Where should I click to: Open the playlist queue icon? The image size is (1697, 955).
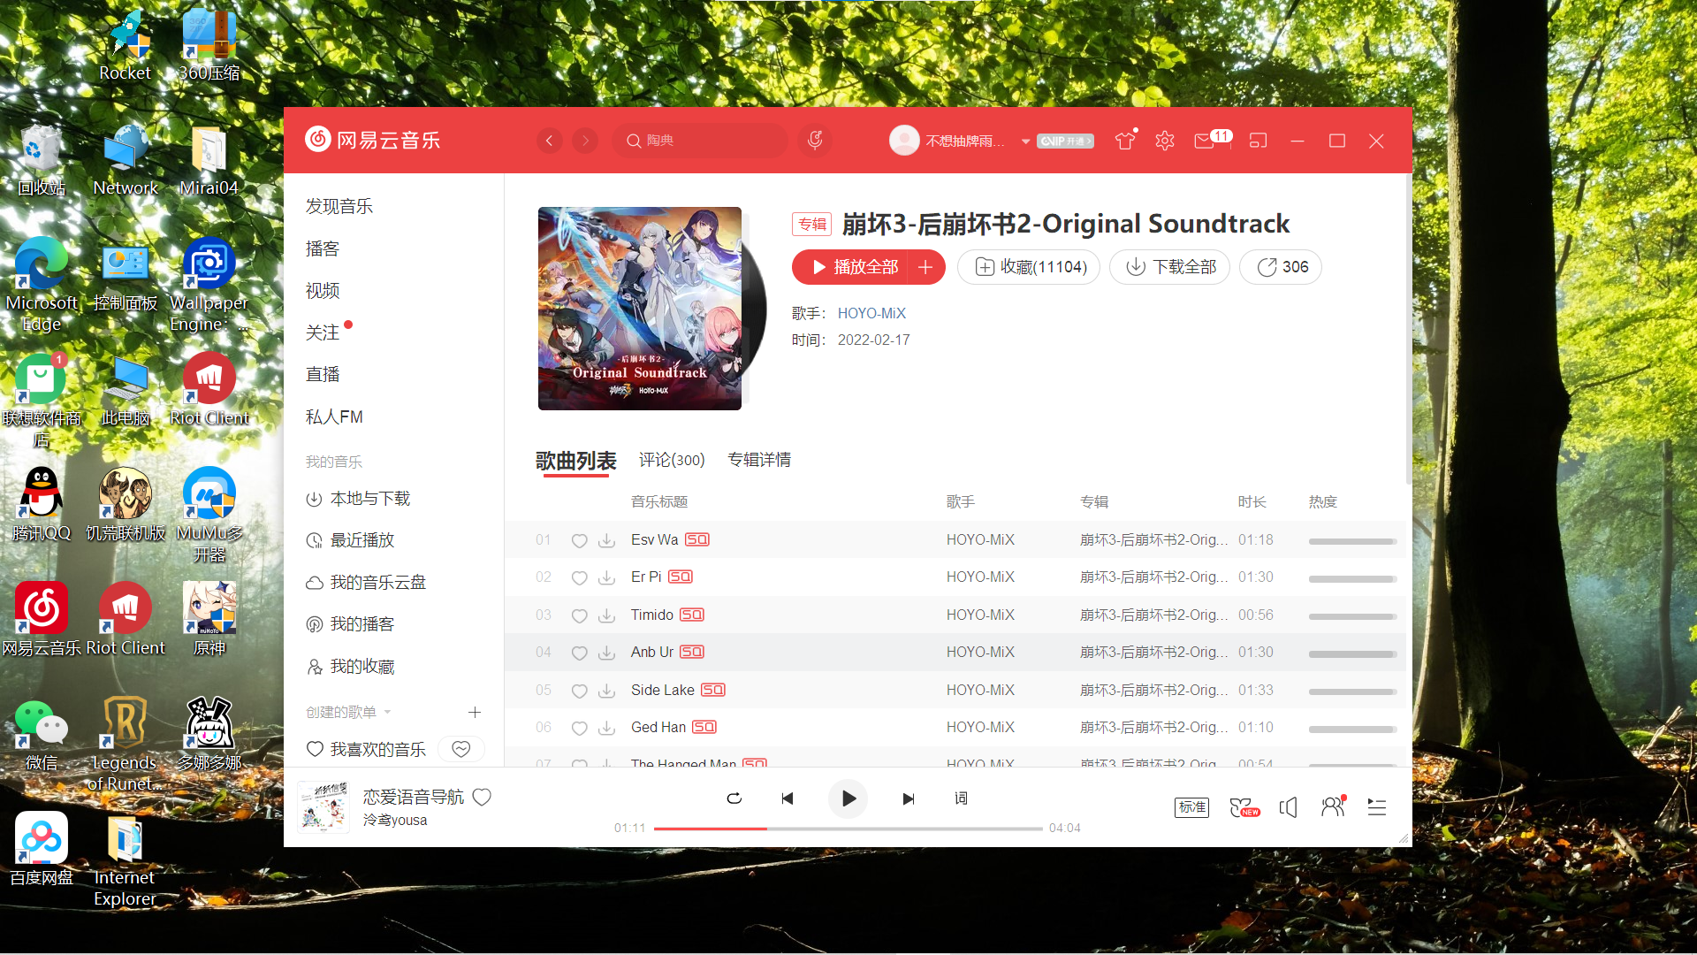(1377, 807)
